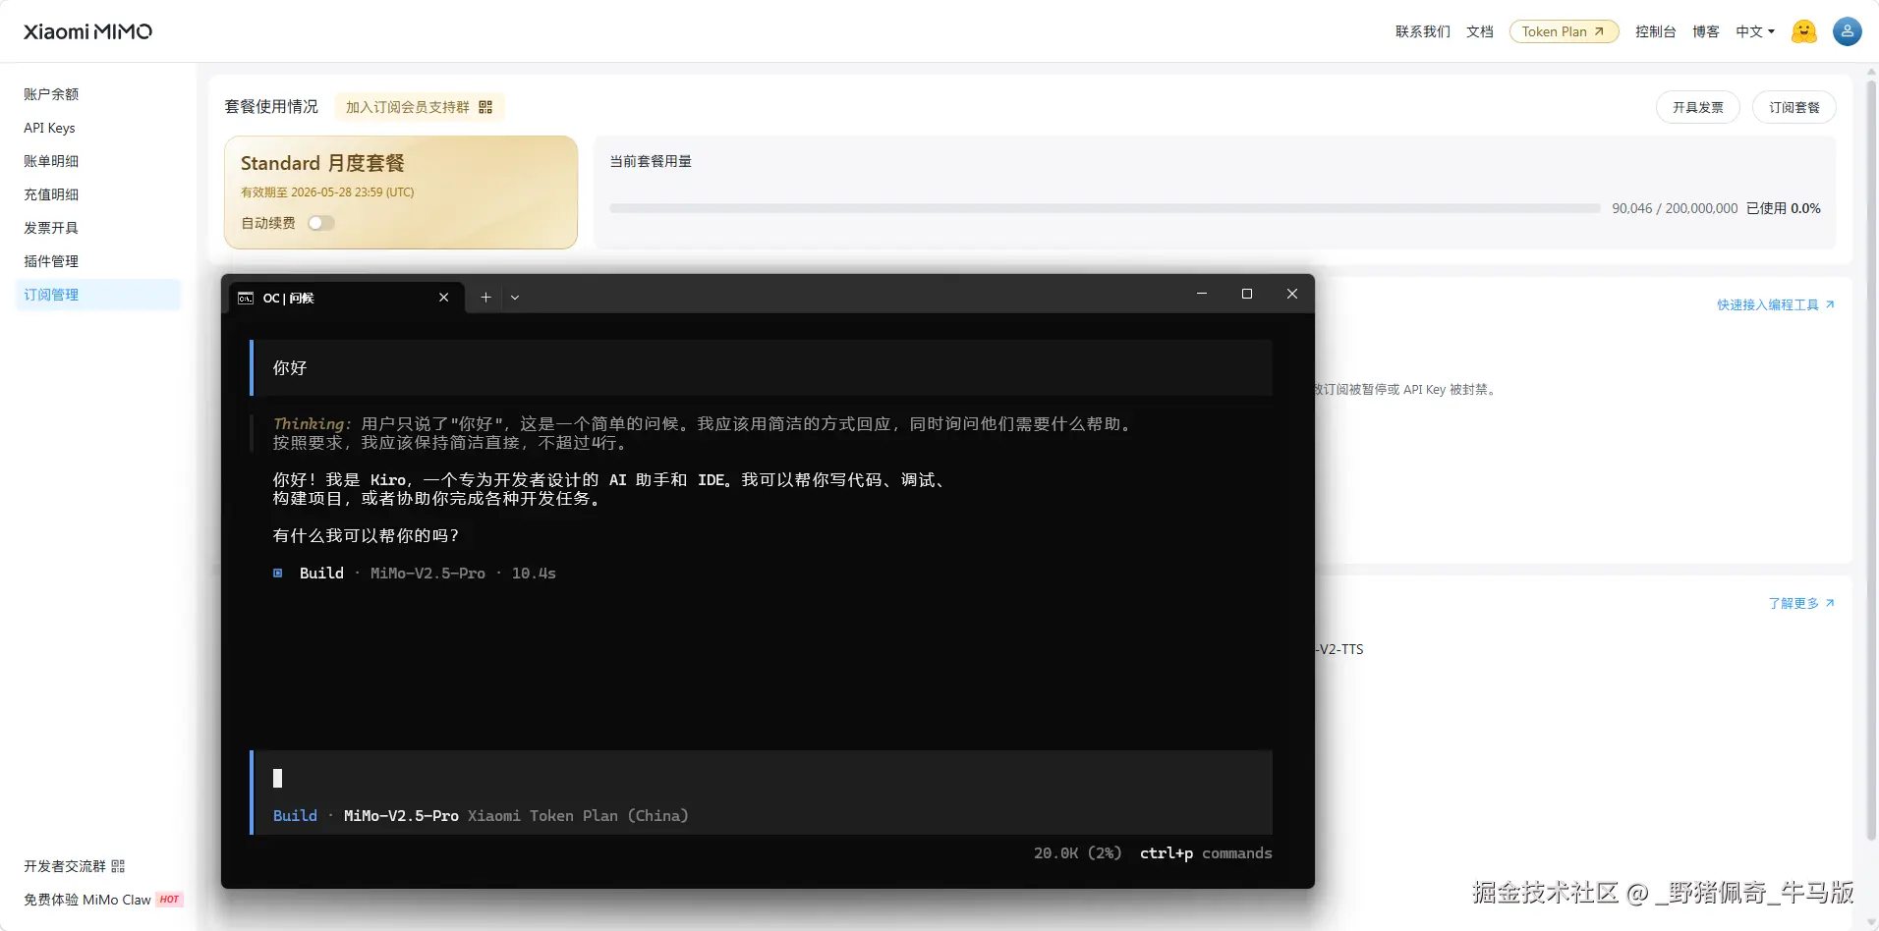
Task: Open the Build model selector in terminal input
Action: 295,815
